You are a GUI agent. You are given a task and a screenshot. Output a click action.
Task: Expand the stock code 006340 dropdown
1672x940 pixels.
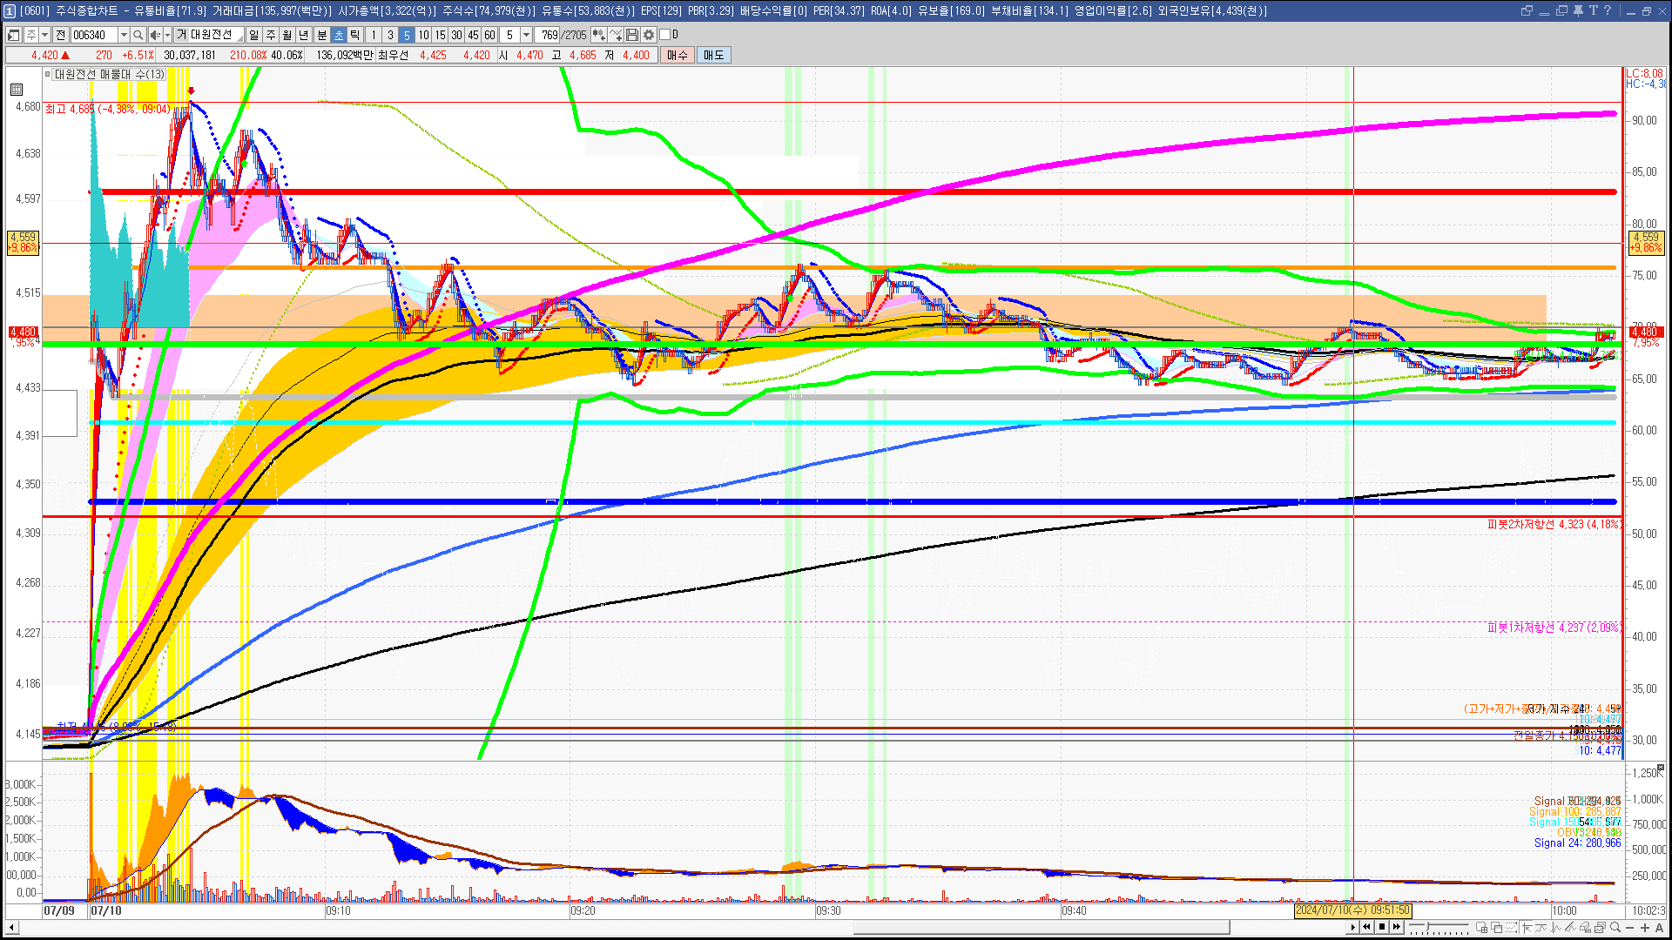[x=124, y=35]
